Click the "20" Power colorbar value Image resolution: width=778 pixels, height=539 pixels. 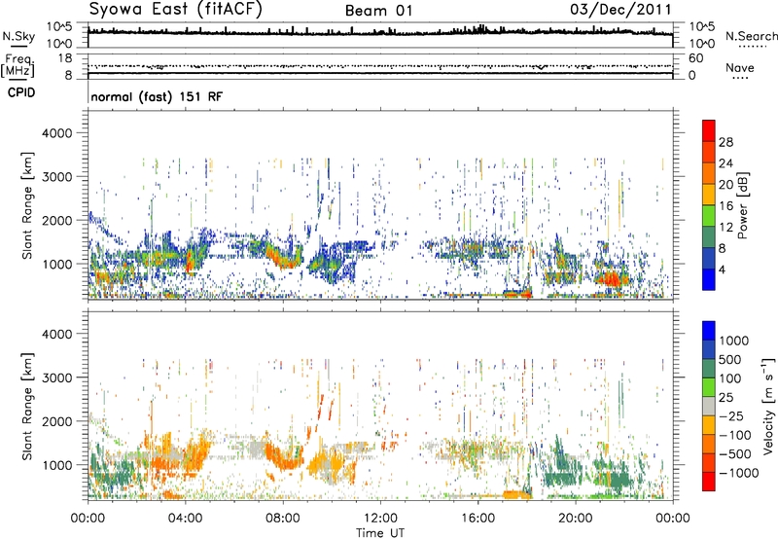tap(725, 185)
